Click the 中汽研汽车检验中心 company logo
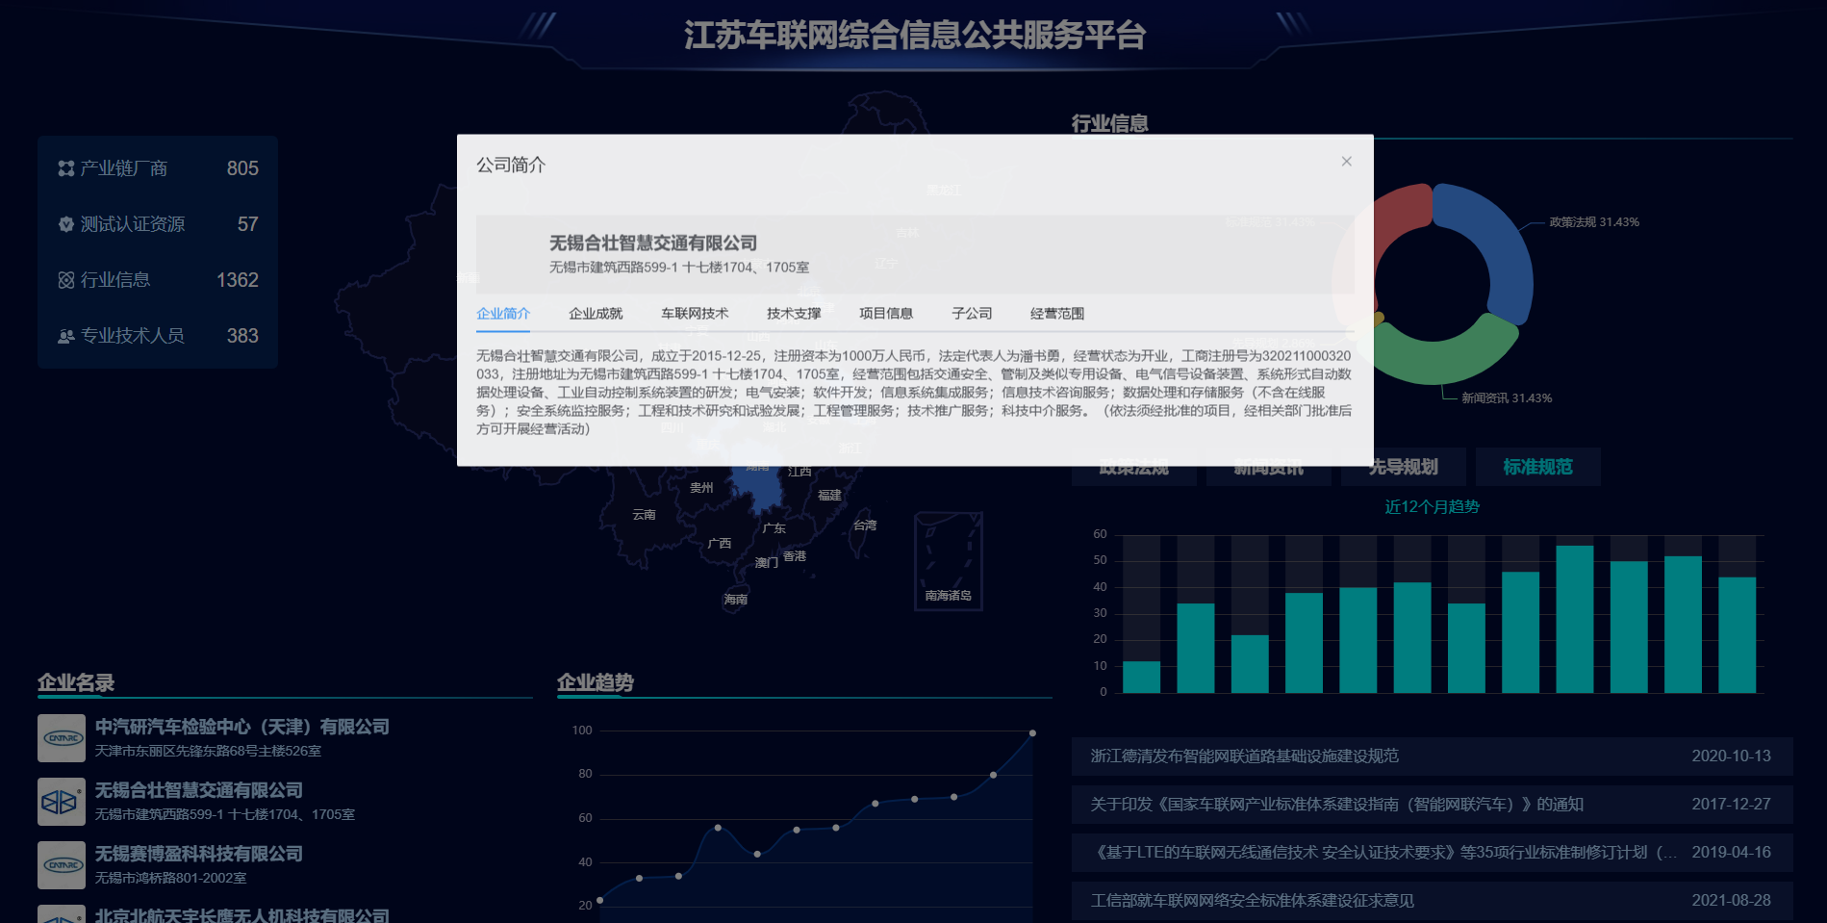The width and height of the screenshot is (1827, 923). tap(62, 738)
